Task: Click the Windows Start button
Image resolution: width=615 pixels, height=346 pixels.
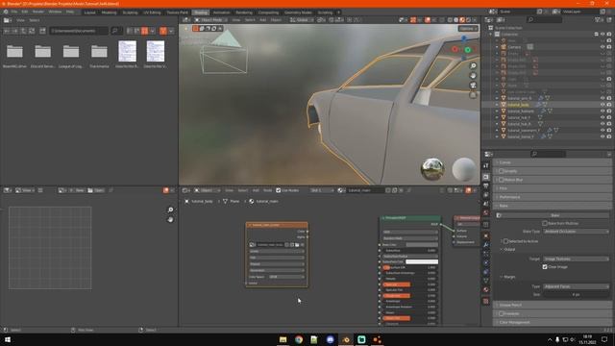Action: [x=7, y=339]
